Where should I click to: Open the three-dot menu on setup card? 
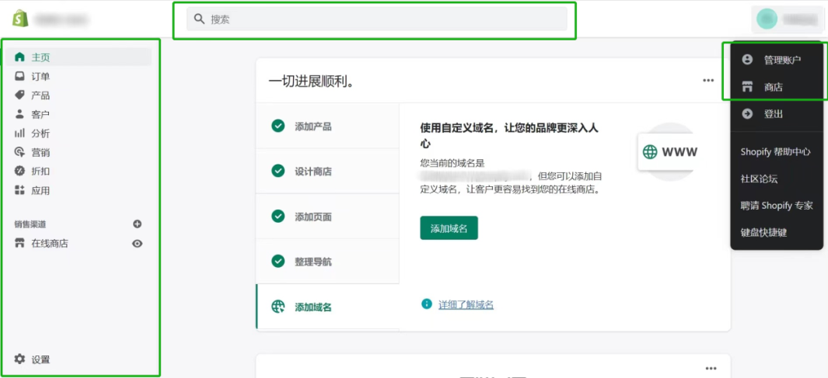tap(708, 80)
